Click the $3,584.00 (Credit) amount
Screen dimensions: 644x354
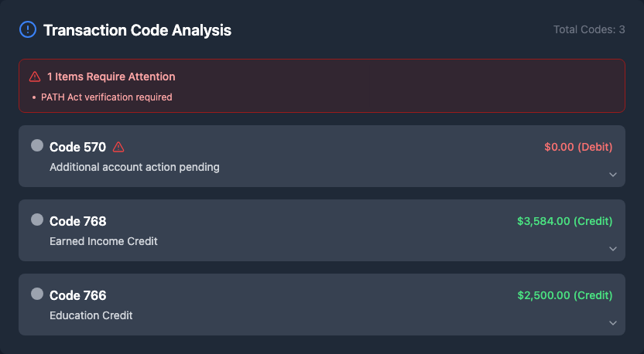[564, 221]
